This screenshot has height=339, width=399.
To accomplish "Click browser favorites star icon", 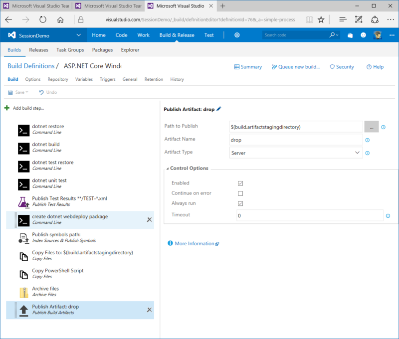I will pyautogui.click(x=321, y=19).
